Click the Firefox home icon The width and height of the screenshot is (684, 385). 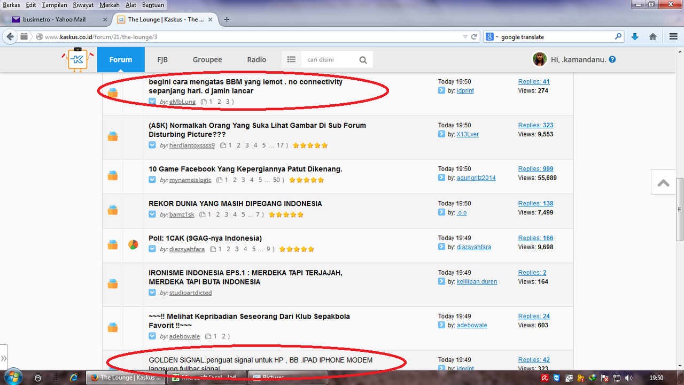pyautogui.click(x=653, y=37)
